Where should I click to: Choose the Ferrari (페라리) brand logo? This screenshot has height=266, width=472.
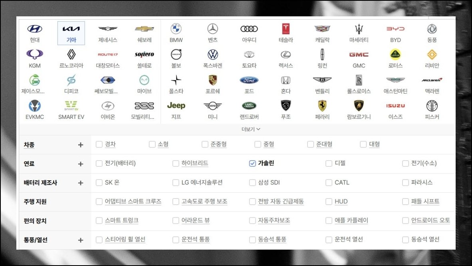point(322,106)
